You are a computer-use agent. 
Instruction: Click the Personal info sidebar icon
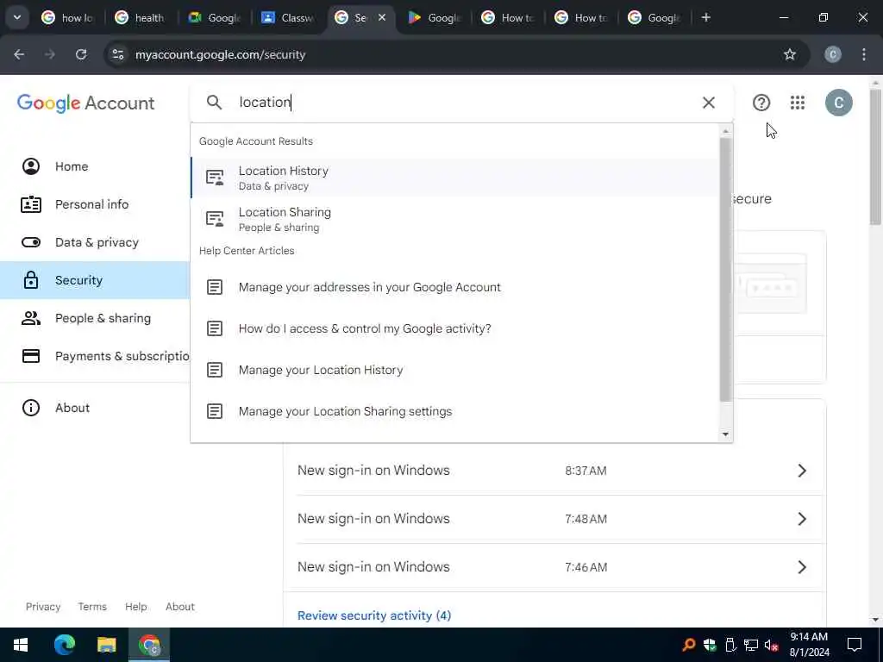31,204
